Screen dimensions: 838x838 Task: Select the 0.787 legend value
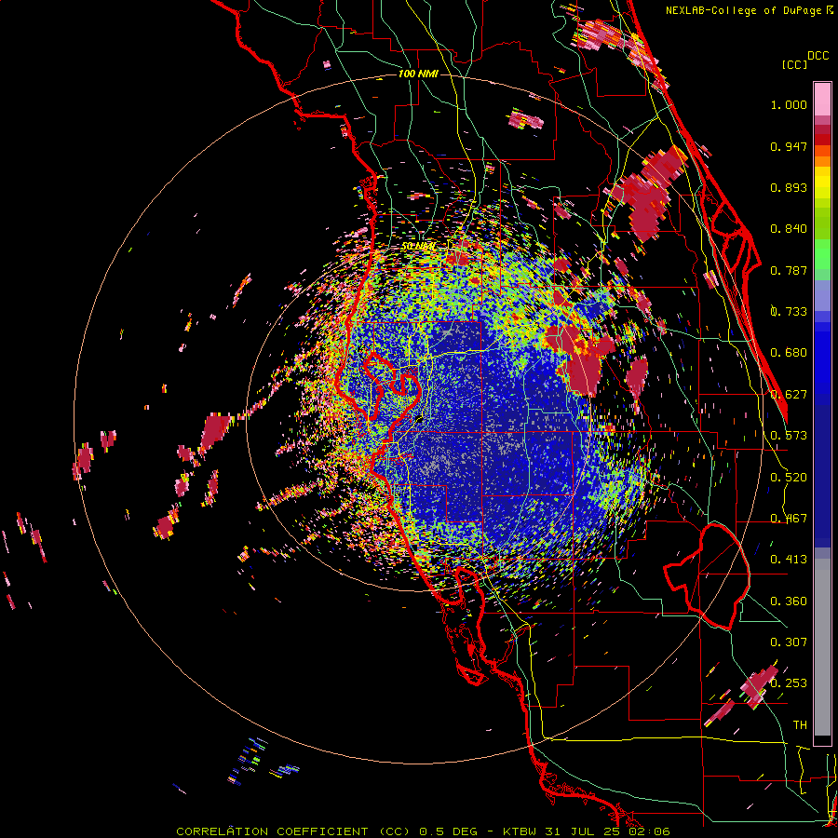click(x=789, y=270)
